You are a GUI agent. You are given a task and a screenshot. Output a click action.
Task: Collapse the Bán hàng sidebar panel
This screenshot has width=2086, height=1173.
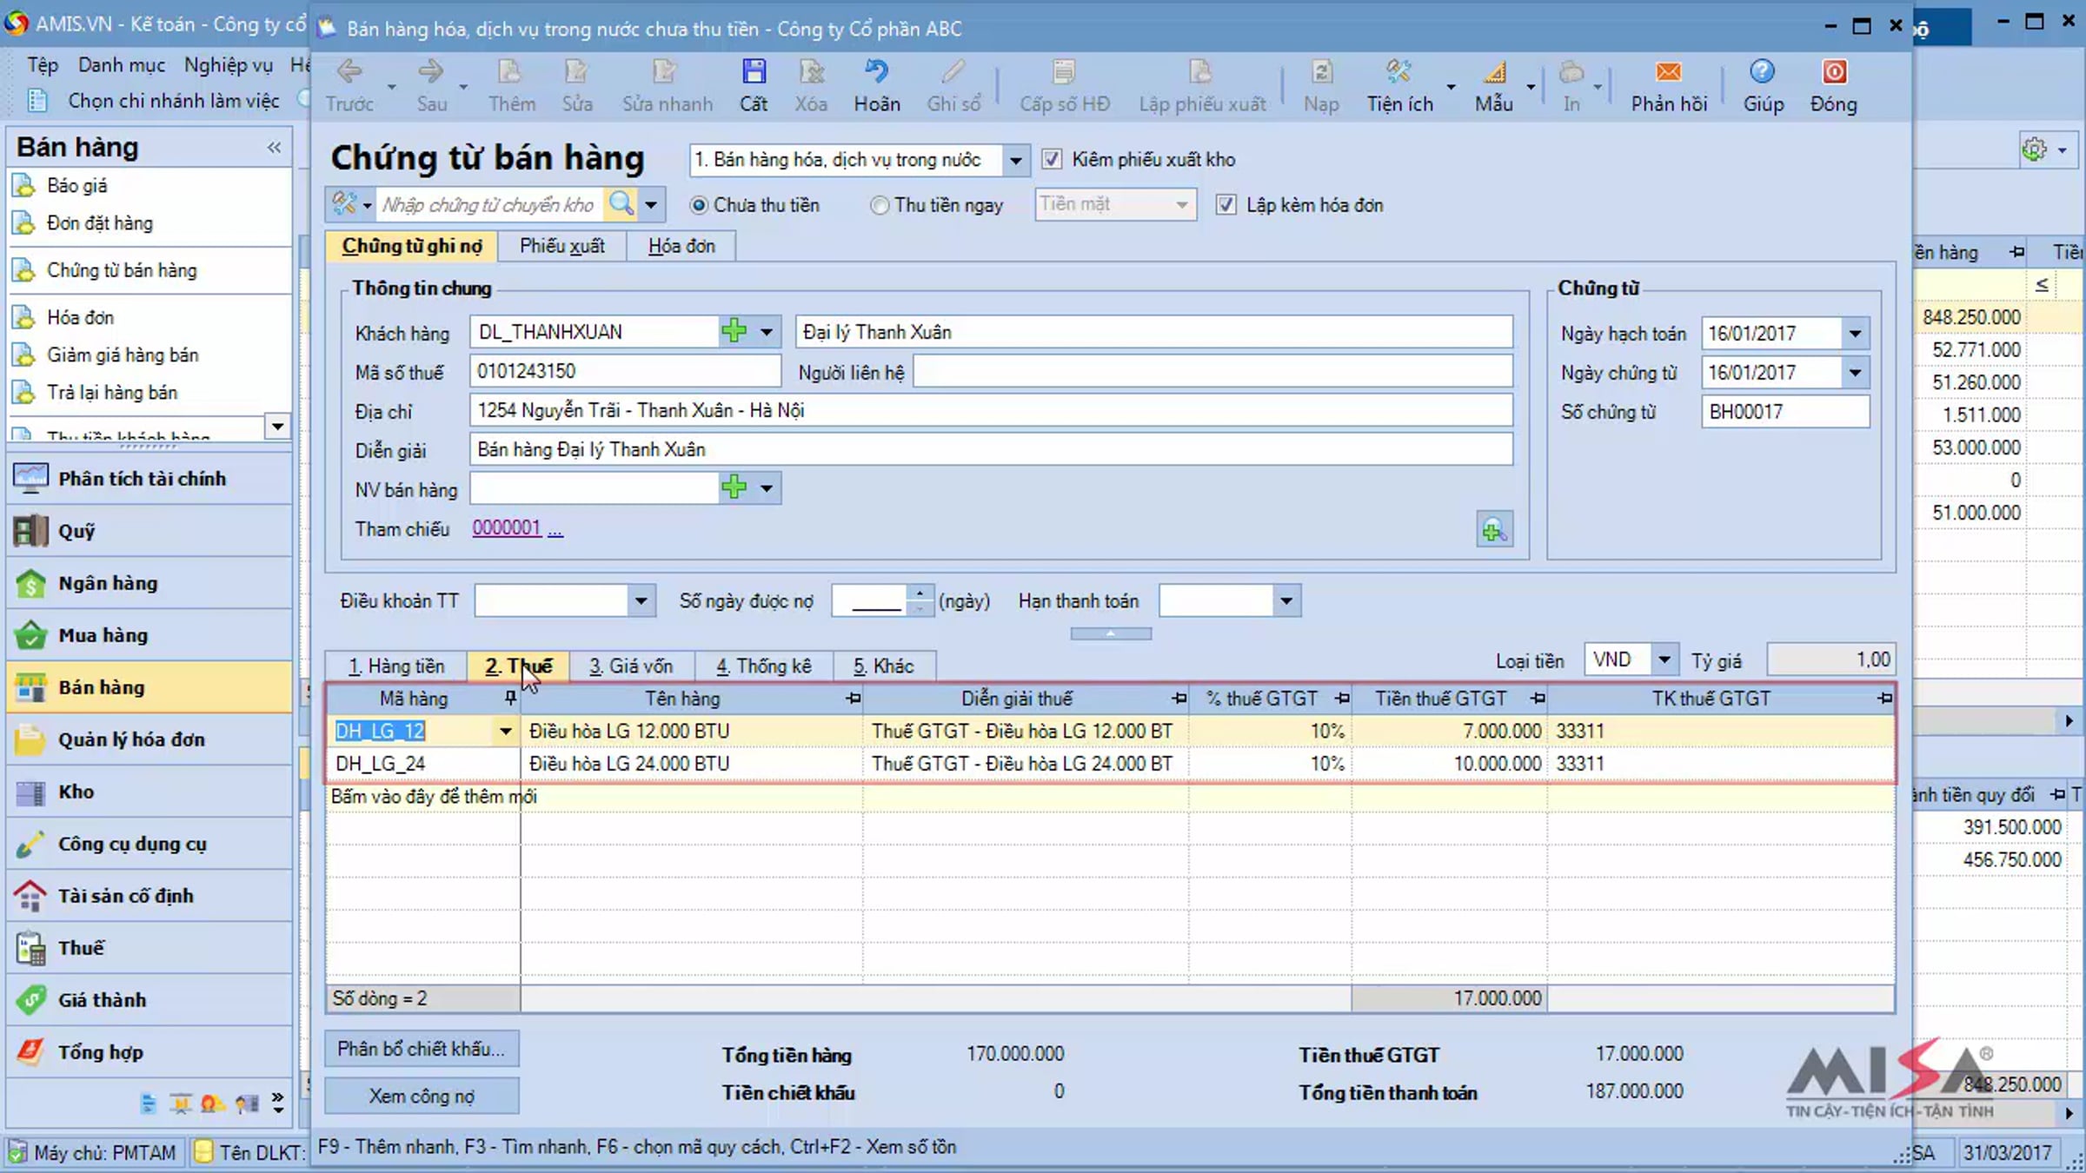275,148
